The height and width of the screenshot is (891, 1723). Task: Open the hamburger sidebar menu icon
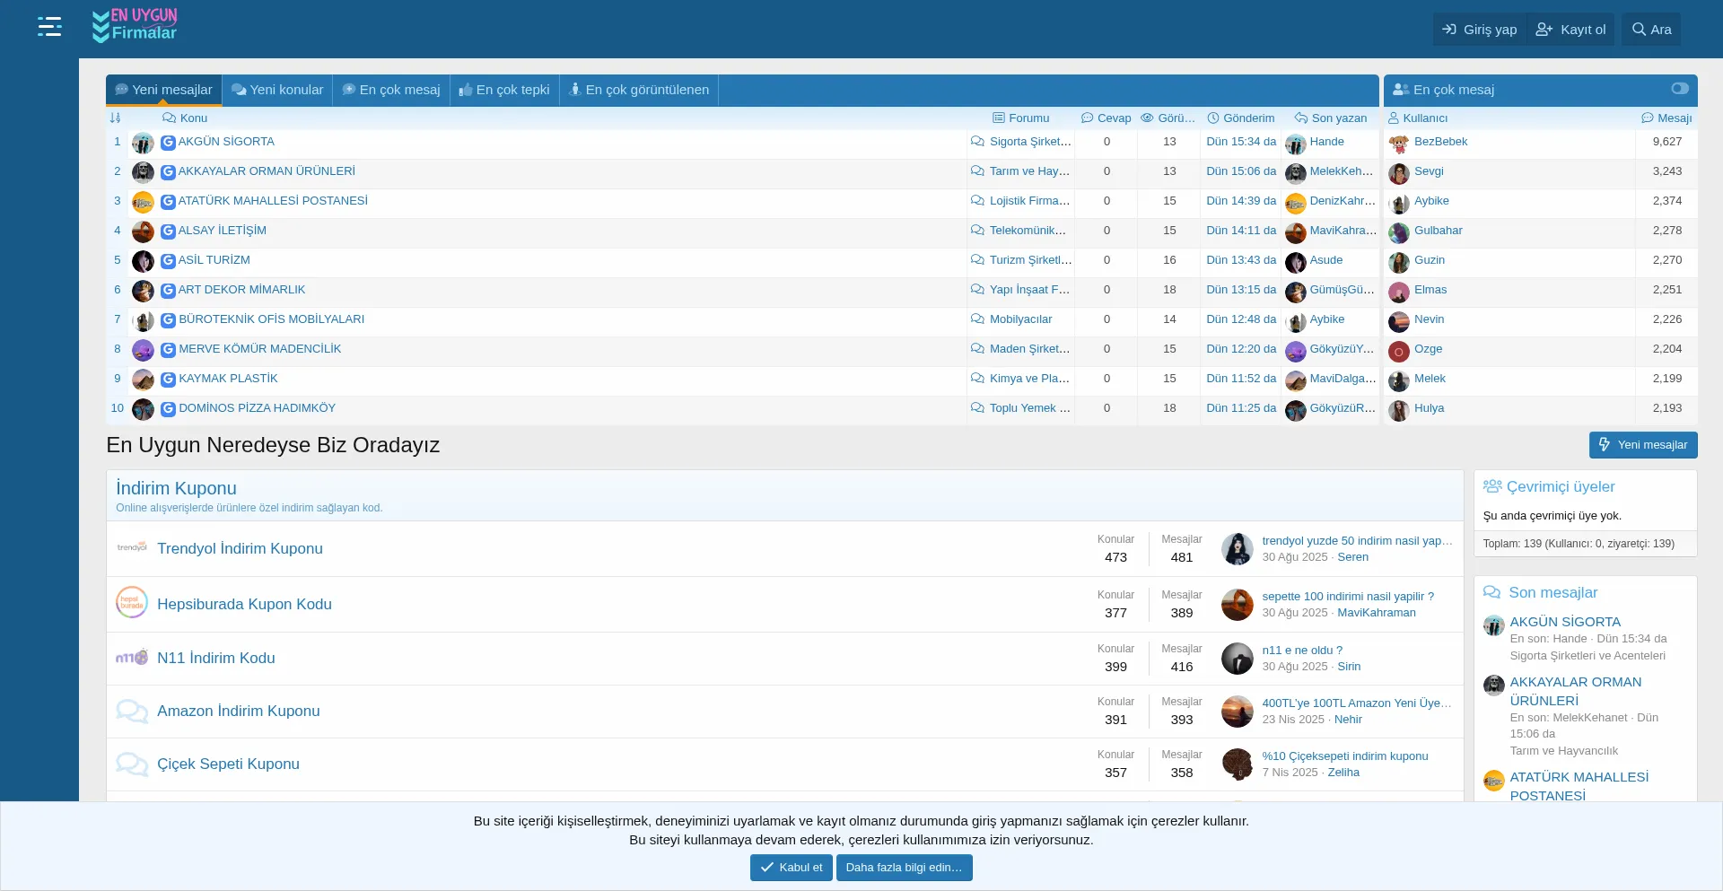[49, 27]
